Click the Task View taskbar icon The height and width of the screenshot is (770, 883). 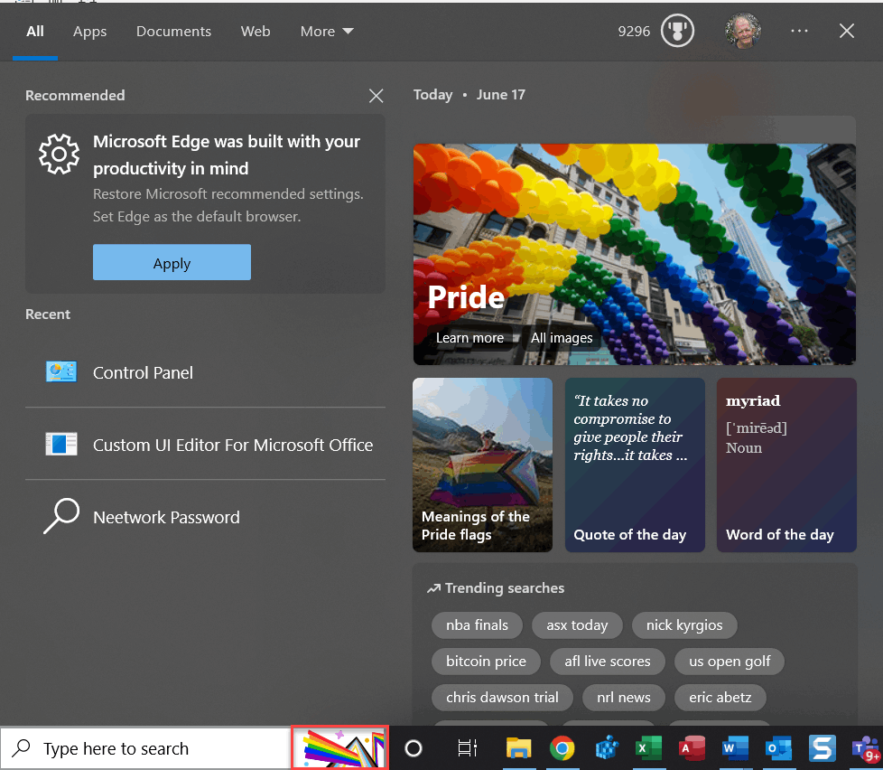tap(467, 748)
